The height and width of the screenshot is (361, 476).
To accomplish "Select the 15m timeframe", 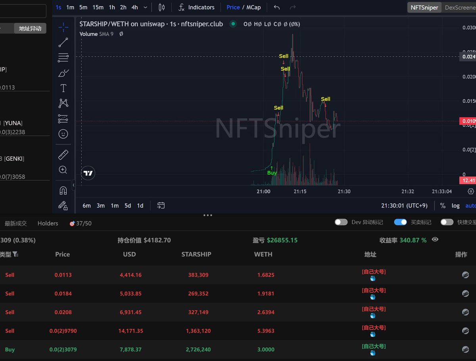I will coord(98,7).
